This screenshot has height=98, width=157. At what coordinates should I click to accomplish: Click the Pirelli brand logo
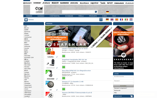tap(55, 3)
